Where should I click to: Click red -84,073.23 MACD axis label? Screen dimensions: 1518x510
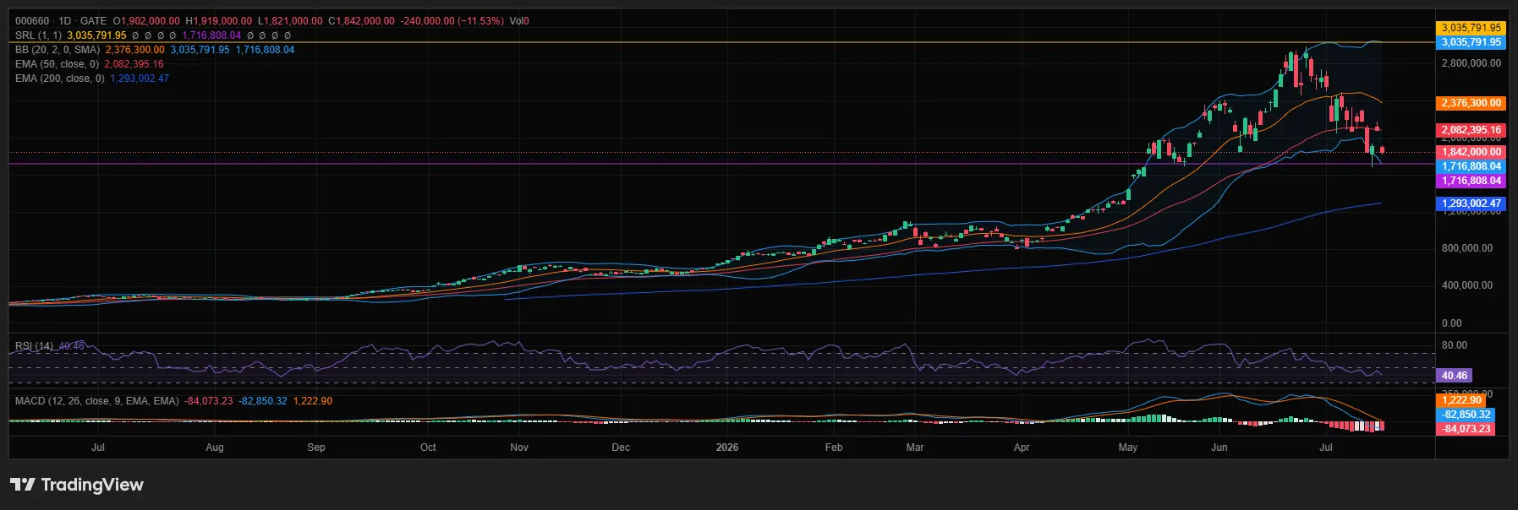pyautogui.click(x=1466, y=429)
